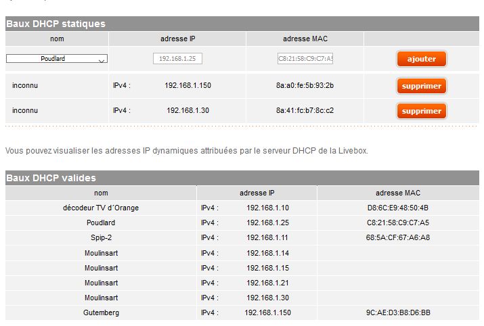The image size is (484, 326).
Task: Remove the static lease for 192.168.1.30
Action: click(x=421, y=111)
